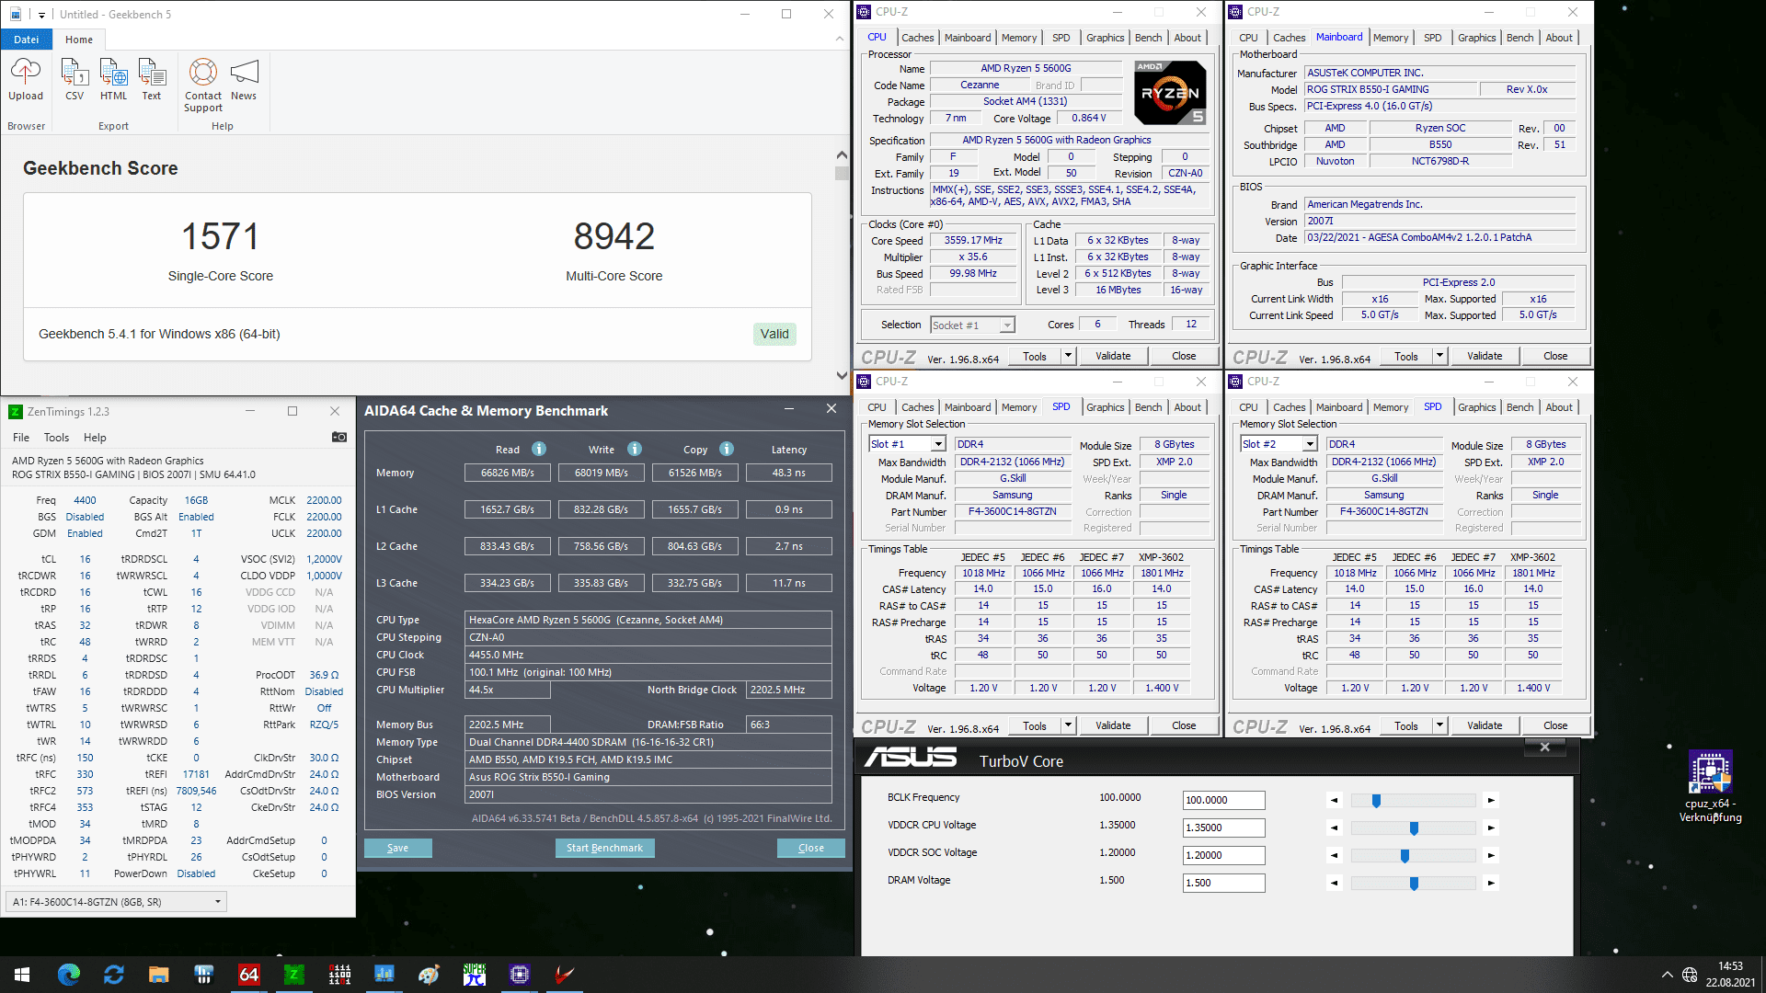Click the clock in the taskbar
1766x993 pixels.
click(1730, 975)
